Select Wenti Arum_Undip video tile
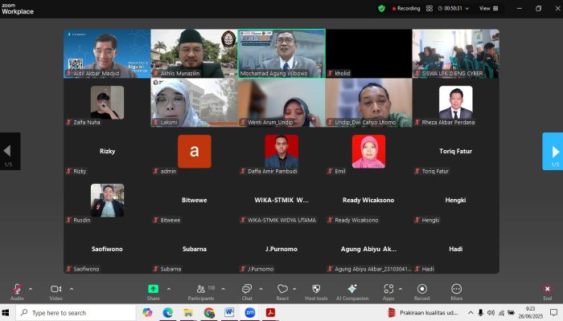This screenshot has height=321, width=563. (x=281, y=103)
